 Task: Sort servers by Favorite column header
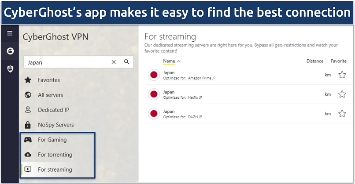[338, 61]
